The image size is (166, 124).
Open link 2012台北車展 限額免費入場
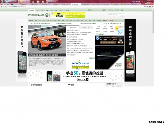point(40,24)
